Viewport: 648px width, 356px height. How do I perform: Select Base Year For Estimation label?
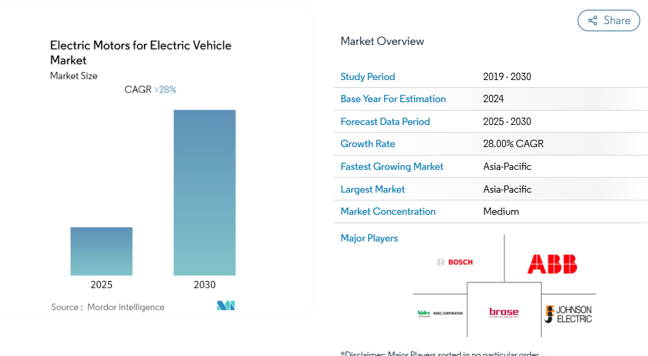coord(393,99)
